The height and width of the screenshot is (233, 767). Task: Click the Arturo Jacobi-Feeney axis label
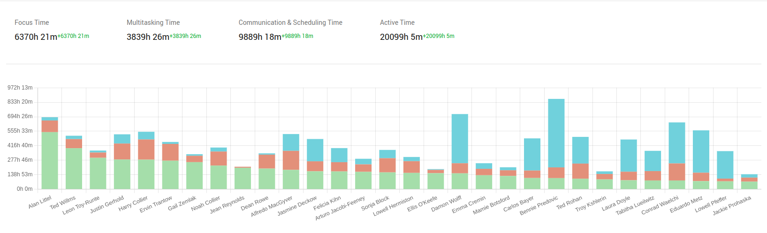click(340, 208)
